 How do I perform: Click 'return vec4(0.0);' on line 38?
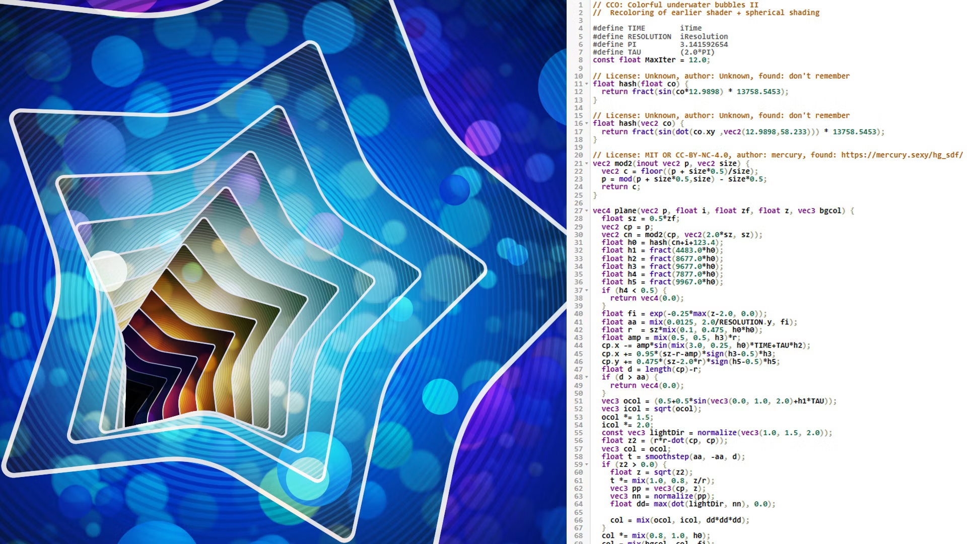coord(647,298)
